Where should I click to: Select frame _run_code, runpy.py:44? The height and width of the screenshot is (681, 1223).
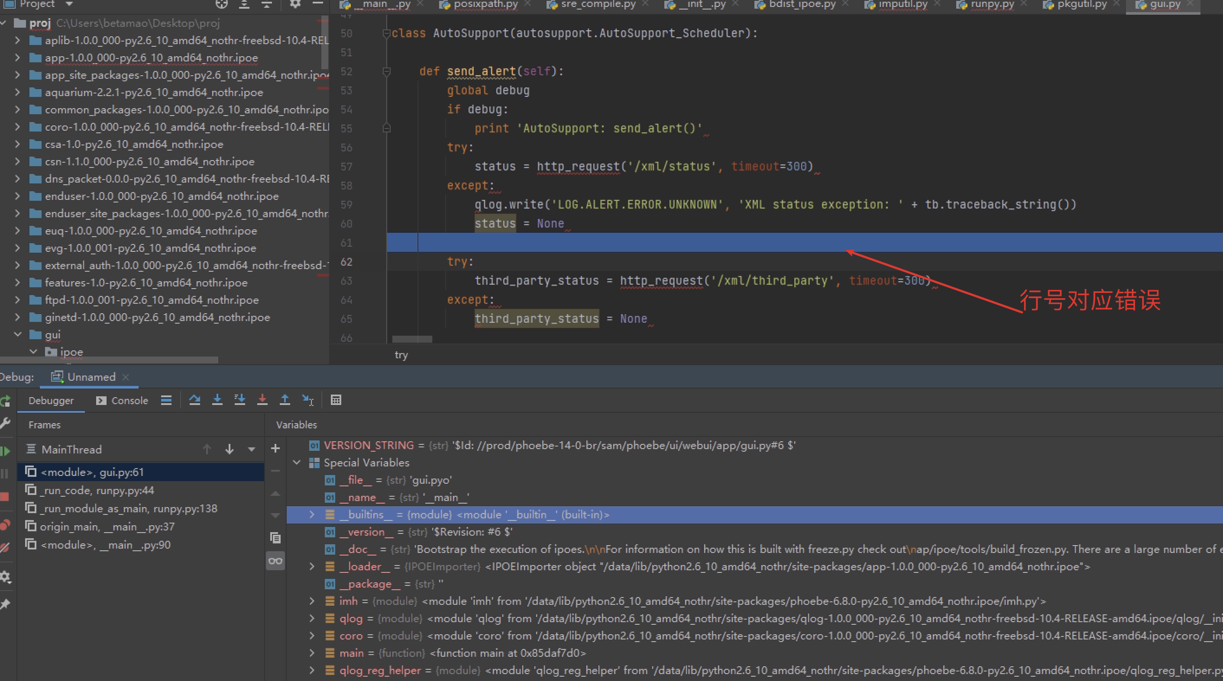click(140, 490)
